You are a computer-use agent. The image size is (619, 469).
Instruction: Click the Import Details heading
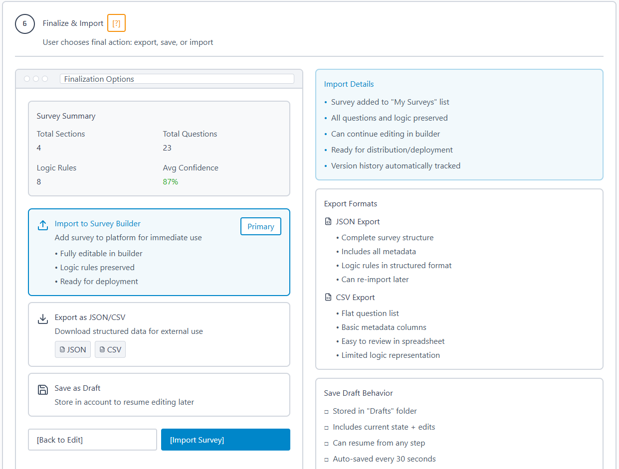[349, 84]
